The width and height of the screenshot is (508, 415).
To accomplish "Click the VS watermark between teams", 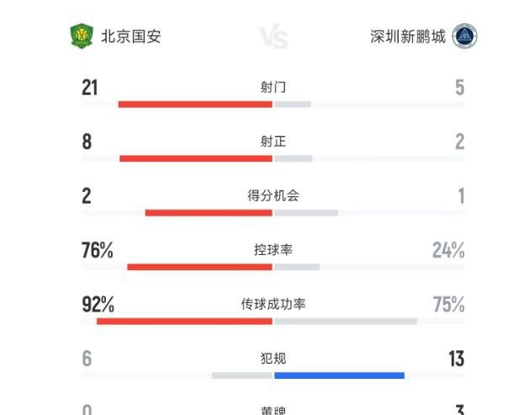I will tap(273, 36).
